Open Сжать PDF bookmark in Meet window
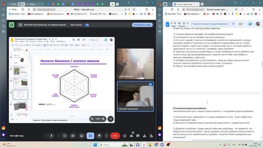This screenshot has height=148, width=263. 98,14
